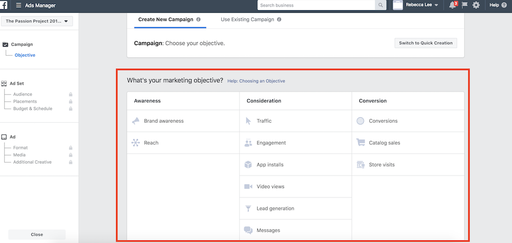Viewport: 512px width, 243px height.
Task: Click Help text in top bar
Action: 495,5
